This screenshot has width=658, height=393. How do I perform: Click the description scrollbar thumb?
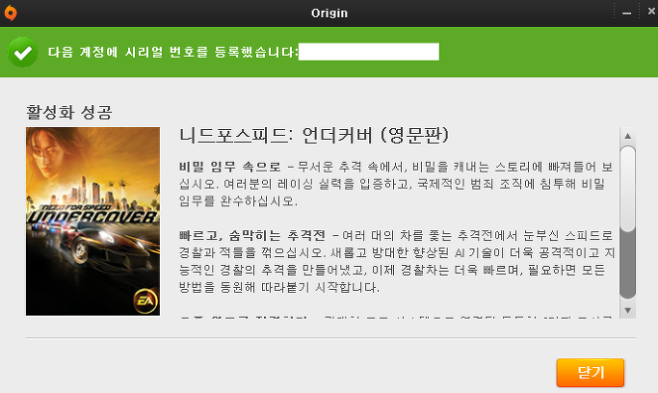point(628,189)
